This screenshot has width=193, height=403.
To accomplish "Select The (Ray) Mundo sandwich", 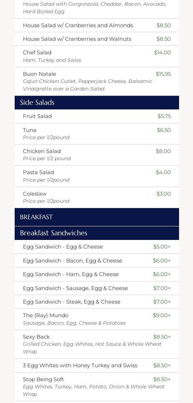I will click(x=96, y=319).
